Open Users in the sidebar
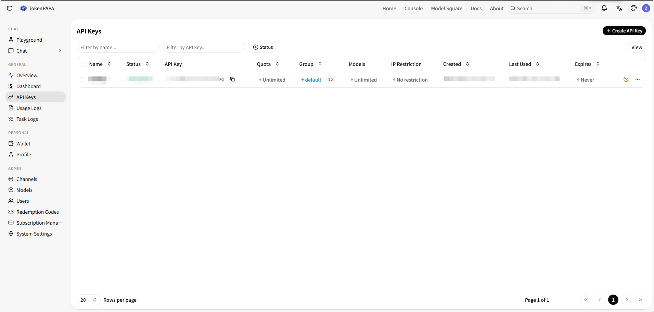The width and height of the screenshot is (654, 312). [x=36, y=201]
